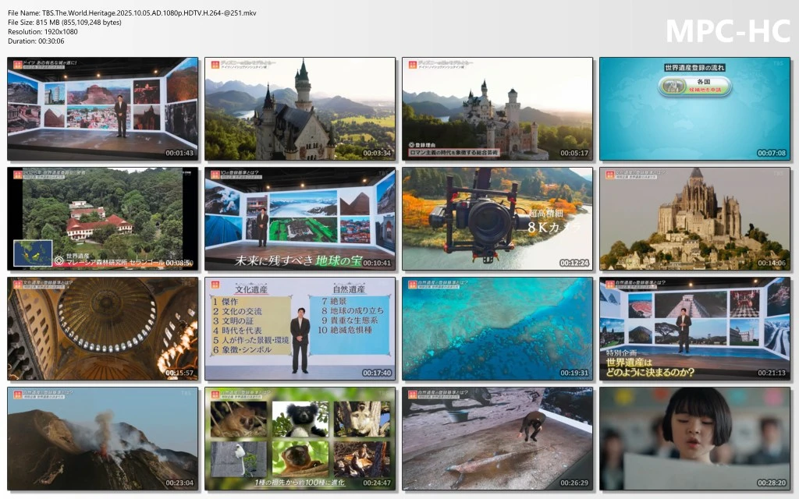The image size is (799, 499).
Task: Select the six-animal lemur grid thumbnail
Action: (x=300, y=438)
